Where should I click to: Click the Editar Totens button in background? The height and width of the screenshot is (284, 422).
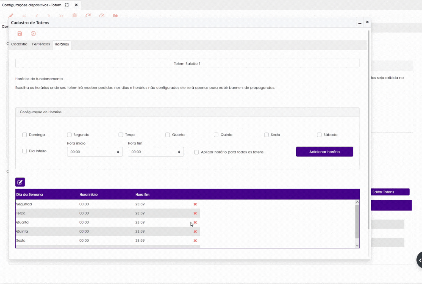[390, 192]
